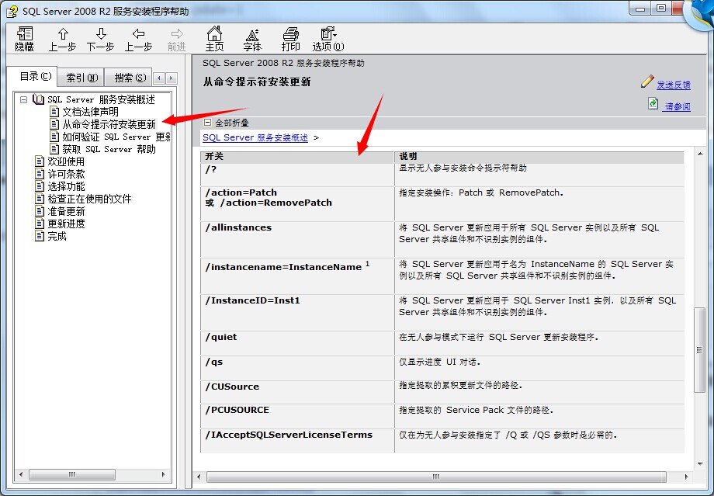Click the 打印 print button

click(290, 39)
